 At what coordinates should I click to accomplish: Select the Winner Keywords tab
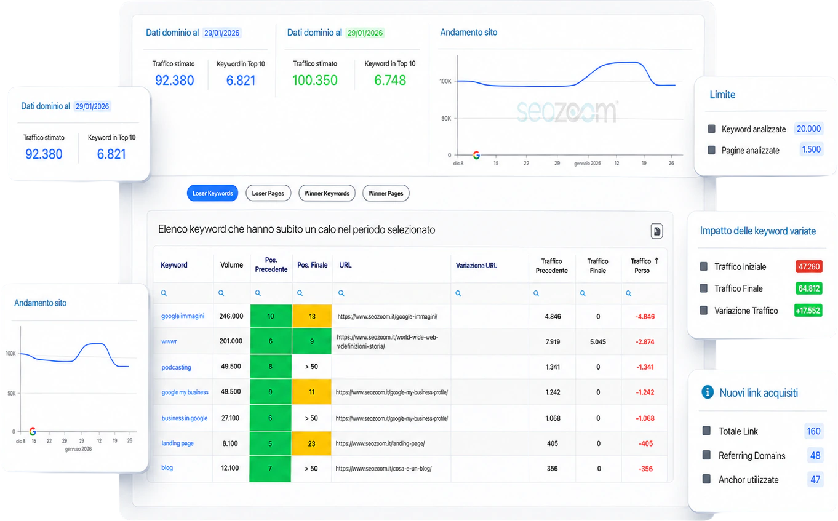327,193
